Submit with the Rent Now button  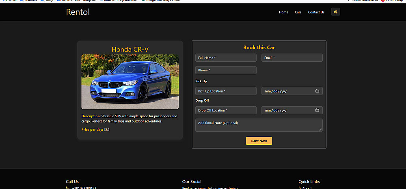259,141
